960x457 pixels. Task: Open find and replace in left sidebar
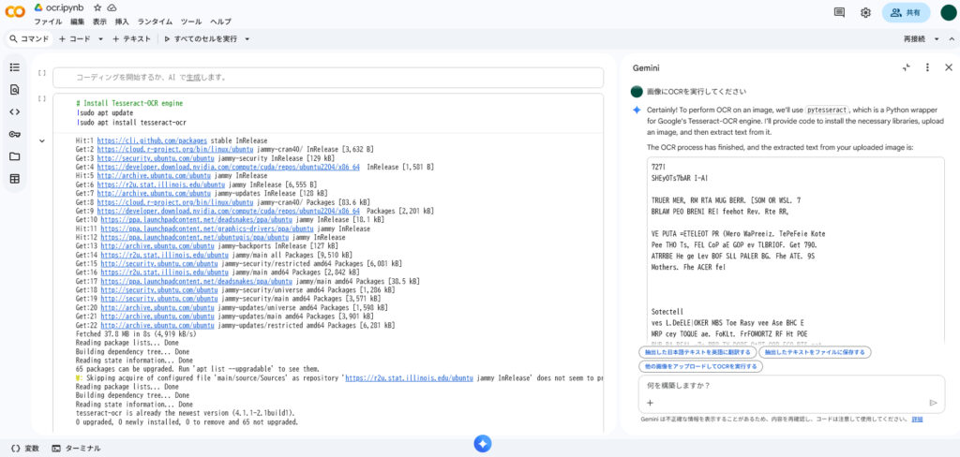click(x=14, y=90)
